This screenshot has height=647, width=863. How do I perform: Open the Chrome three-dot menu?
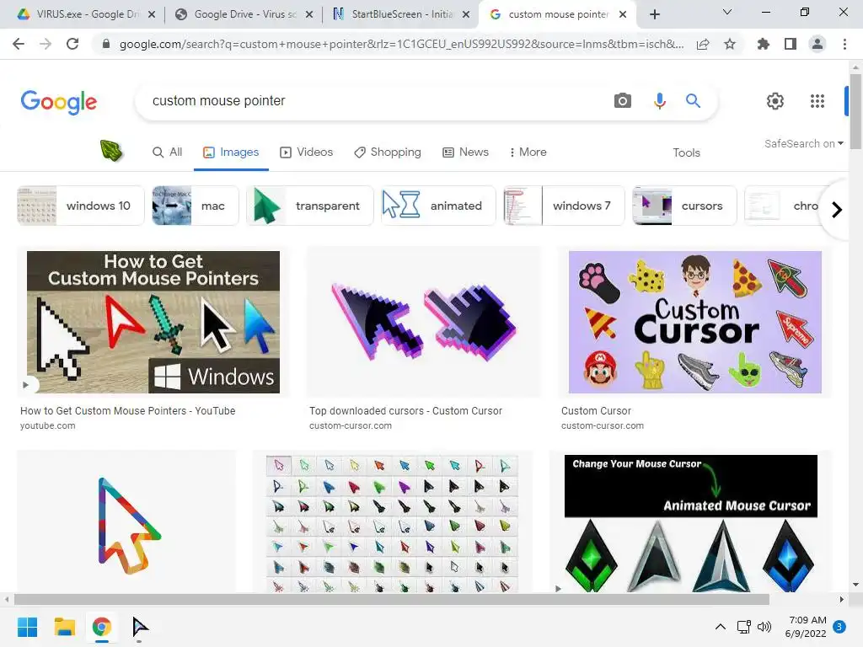[x=844, y=44]
